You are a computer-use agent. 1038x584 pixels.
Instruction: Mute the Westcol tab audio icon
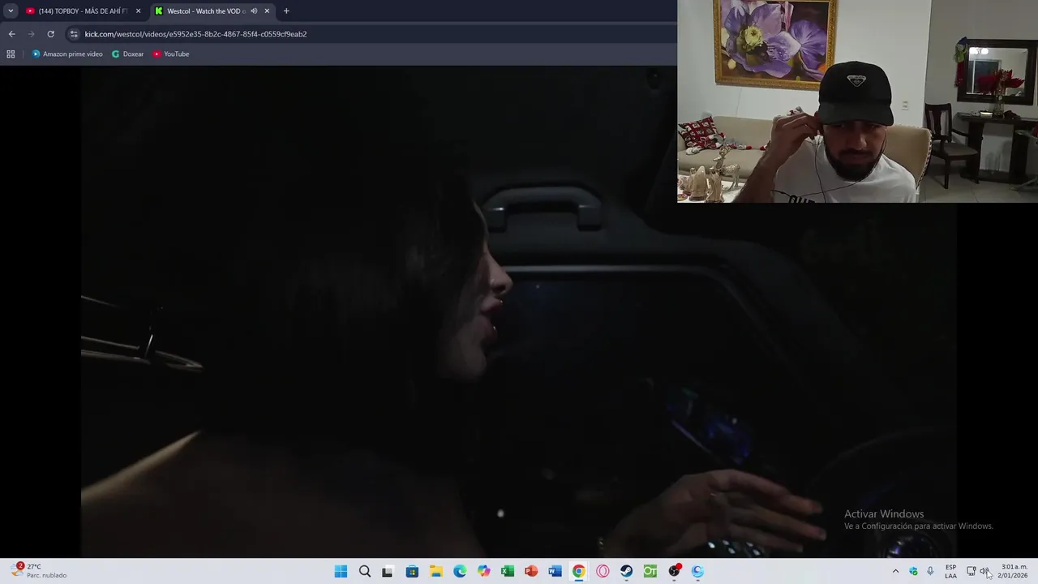(x=254, y=11)
